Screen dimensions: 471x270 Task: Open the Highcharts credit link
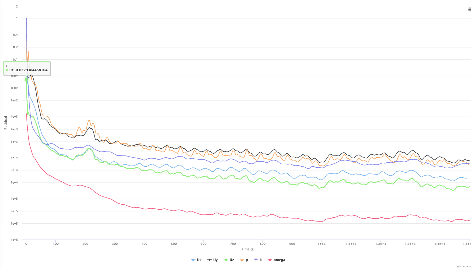[462, 266]
